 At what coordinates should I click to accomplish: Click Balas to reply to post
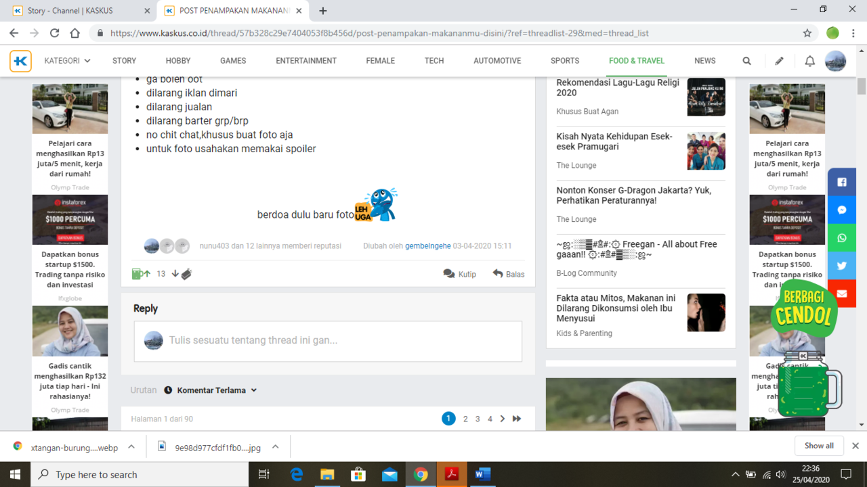509,274
